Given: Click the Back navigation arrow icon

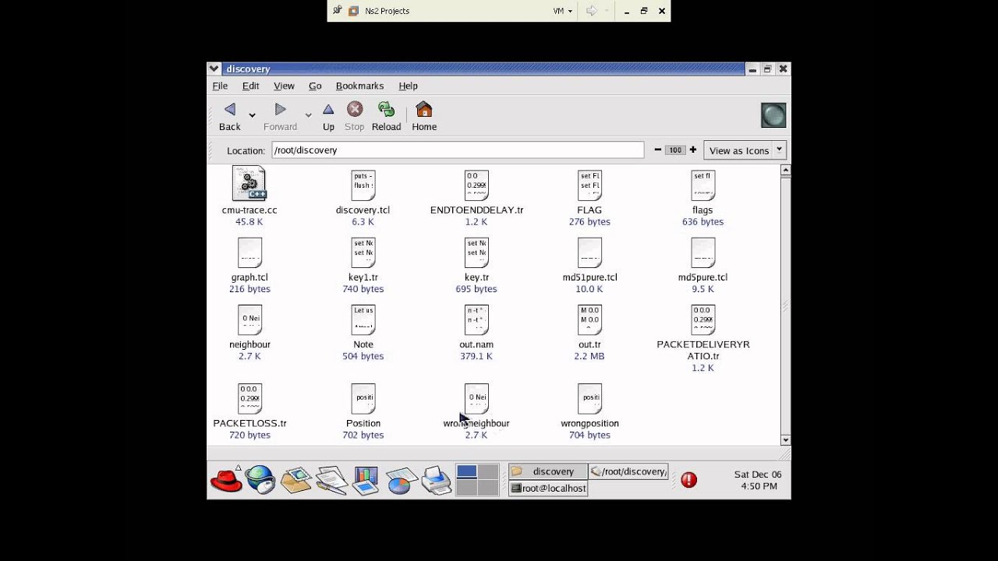Looking at the screenshot, I should pos(229,110).
